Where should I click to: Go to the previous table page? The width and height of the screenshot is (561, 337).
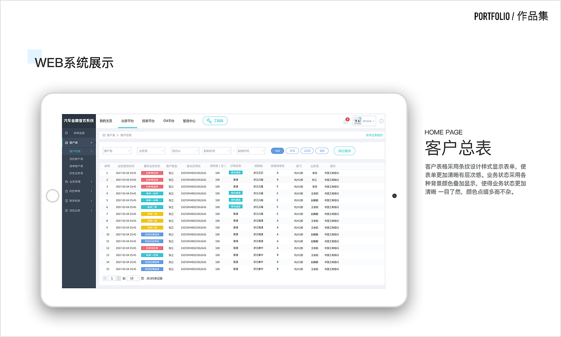[x=105, y=278]
